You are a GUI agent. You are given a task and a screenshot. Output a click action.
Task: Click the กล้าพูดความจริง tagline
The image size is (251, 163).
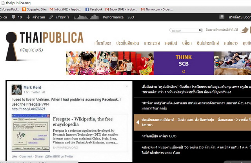point(31,50)
